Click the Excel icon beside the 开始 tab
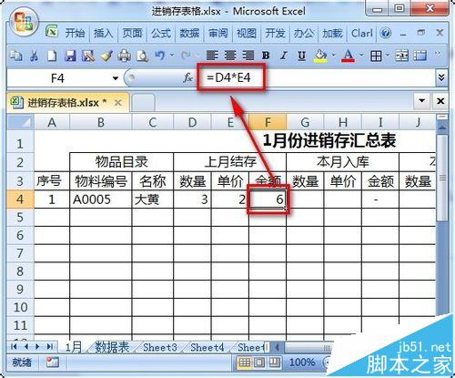The image size is (455, 378). [x=52, y=31]
